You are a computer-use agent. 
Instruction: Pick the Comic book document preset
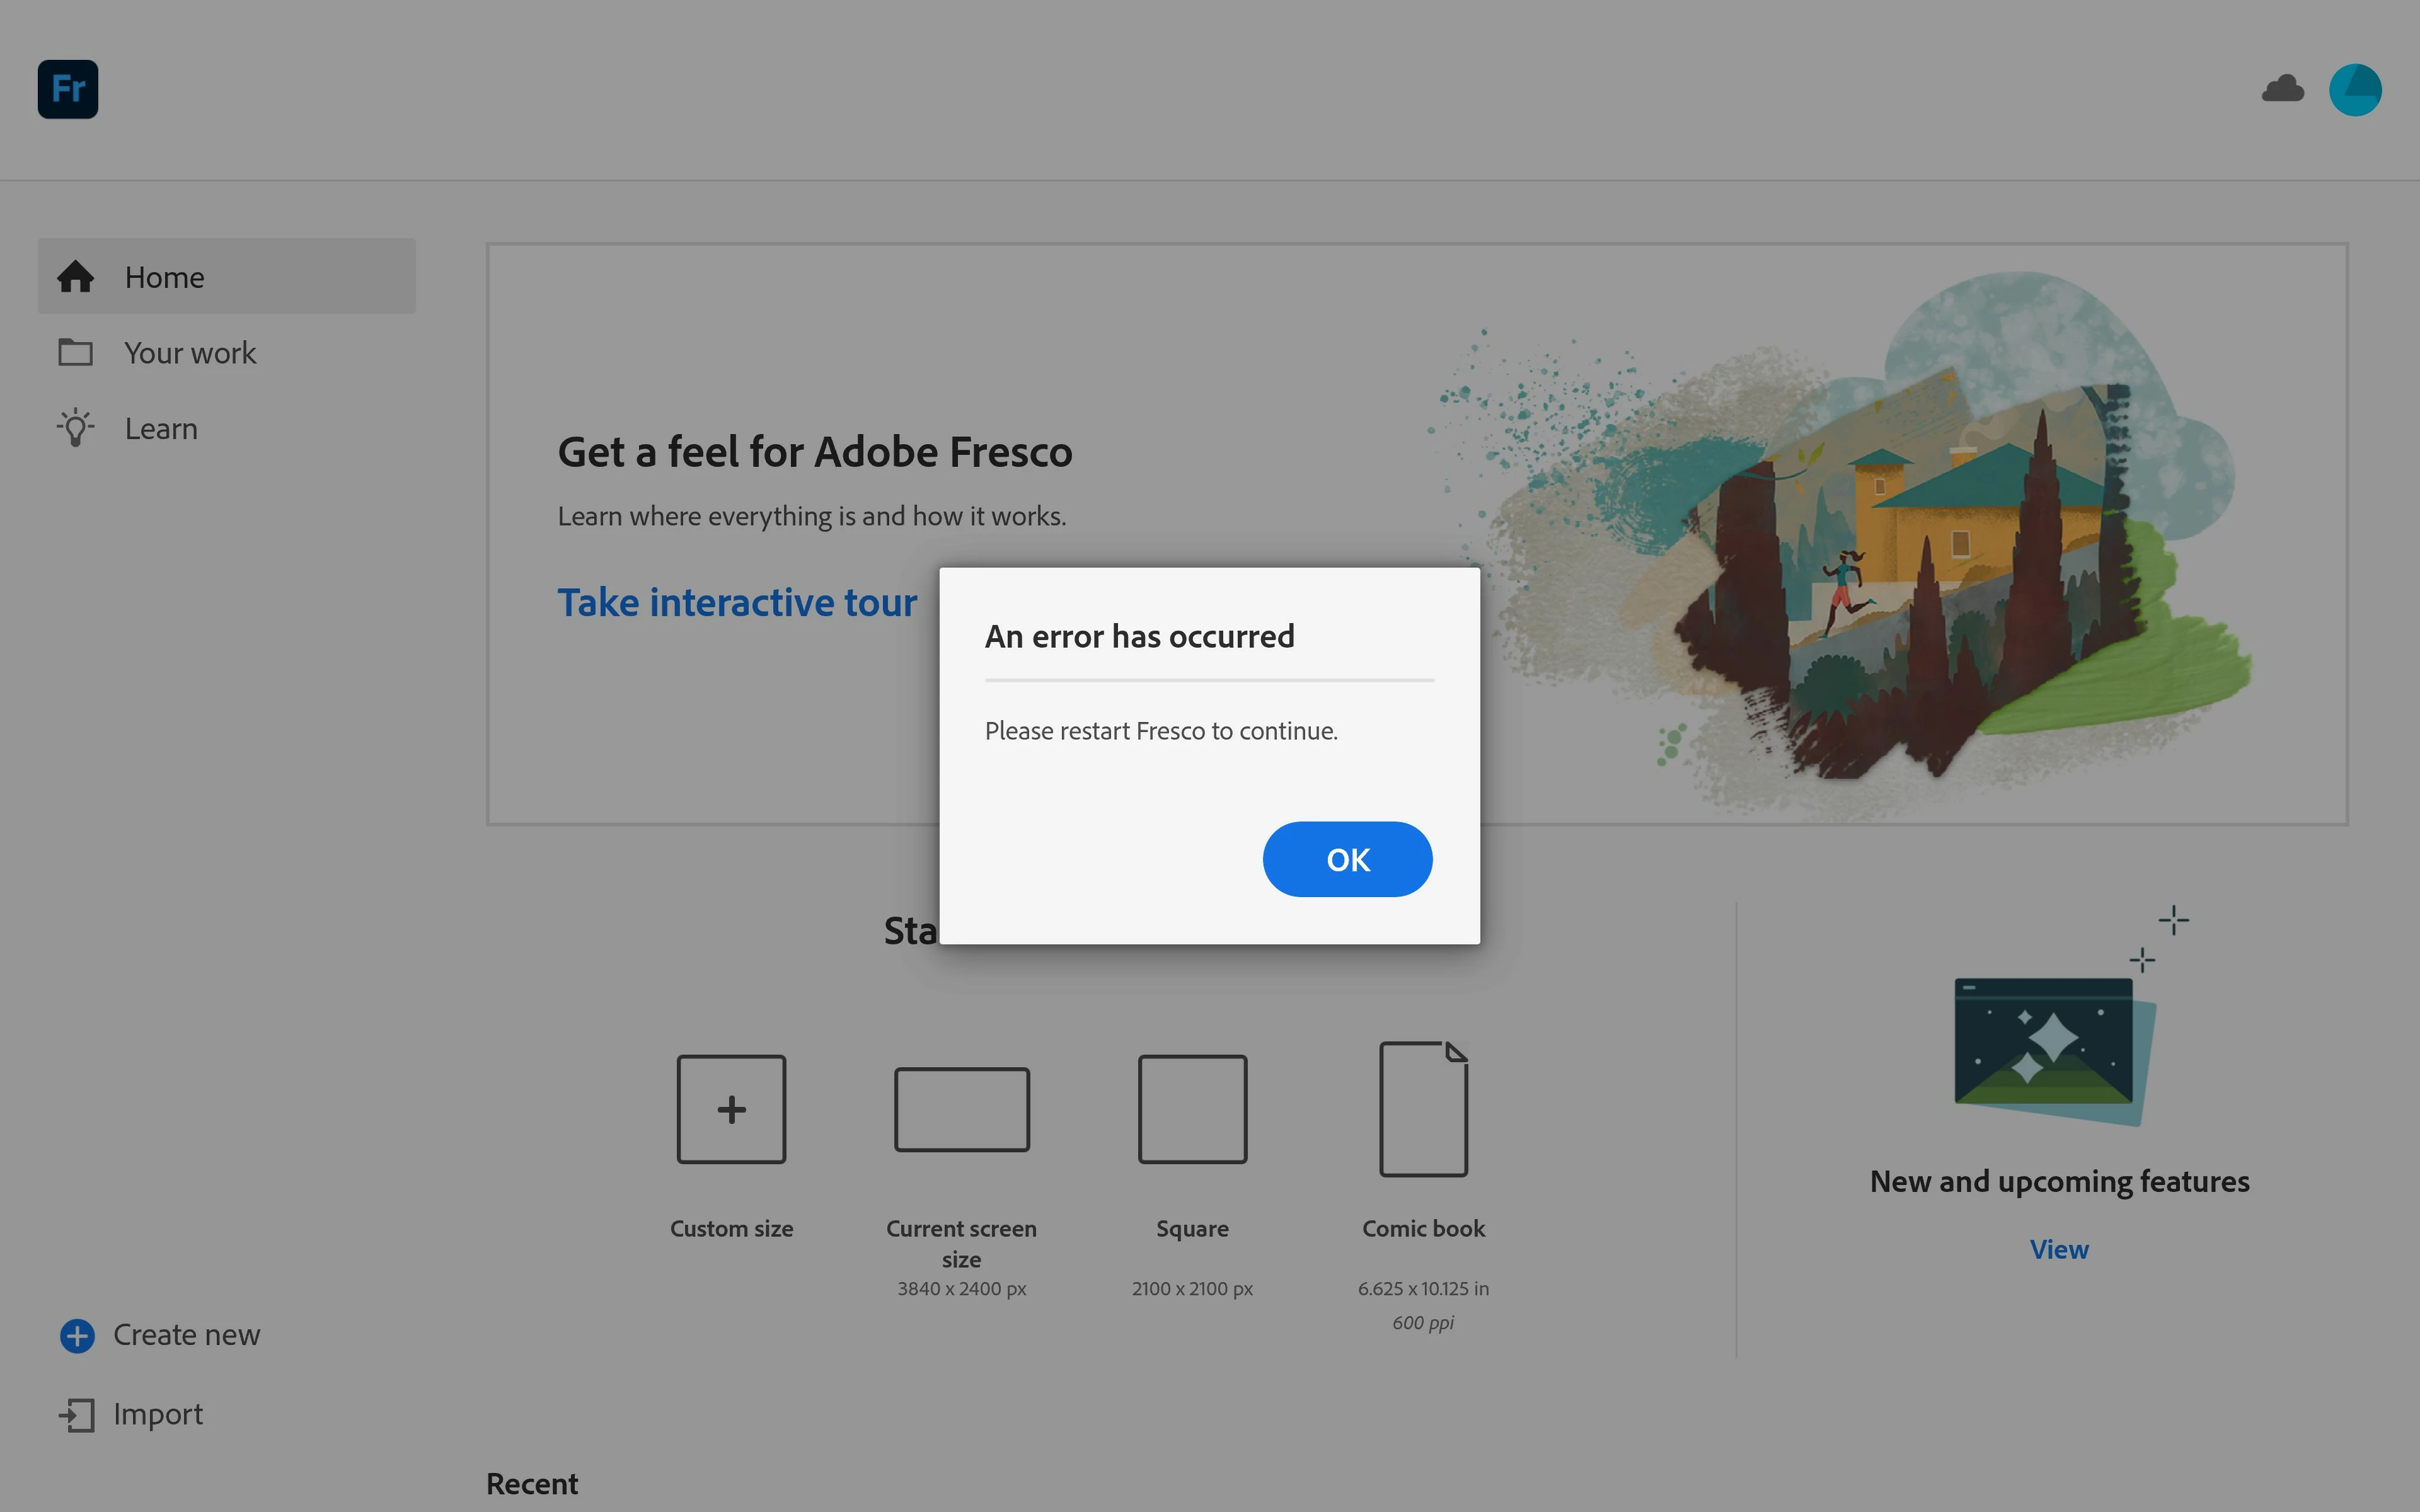click(x=1423, y=1109)
